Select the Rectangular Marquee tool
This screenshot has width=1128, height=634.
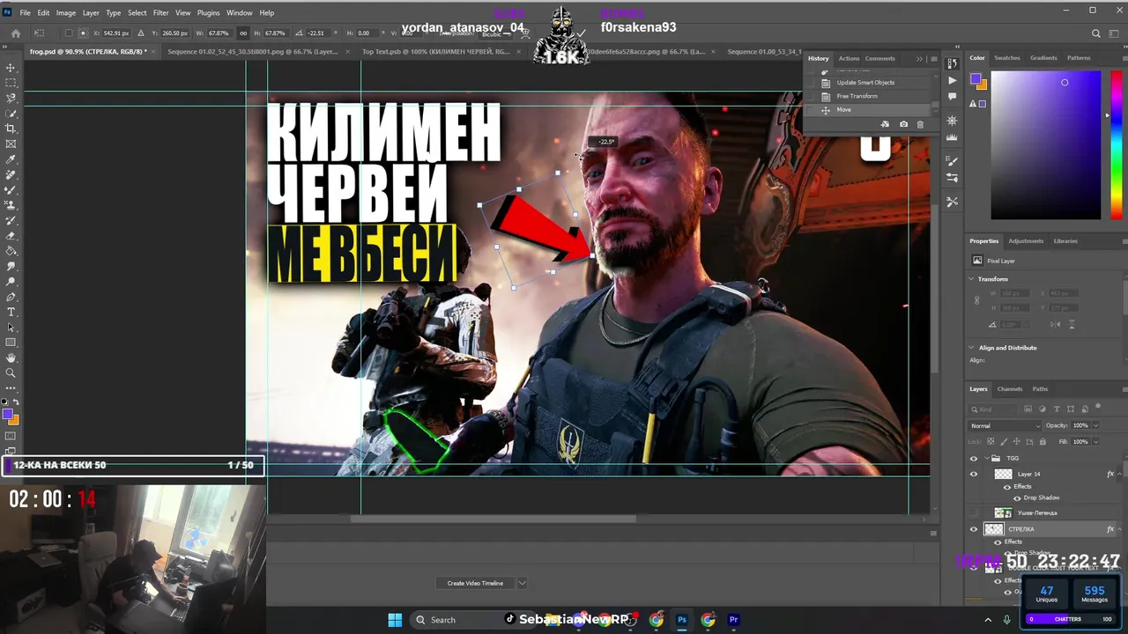(x=11, y=83)
